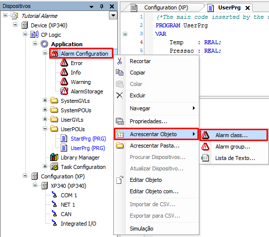Select StartPrg (PRG) in the tree

pos(89,139)
